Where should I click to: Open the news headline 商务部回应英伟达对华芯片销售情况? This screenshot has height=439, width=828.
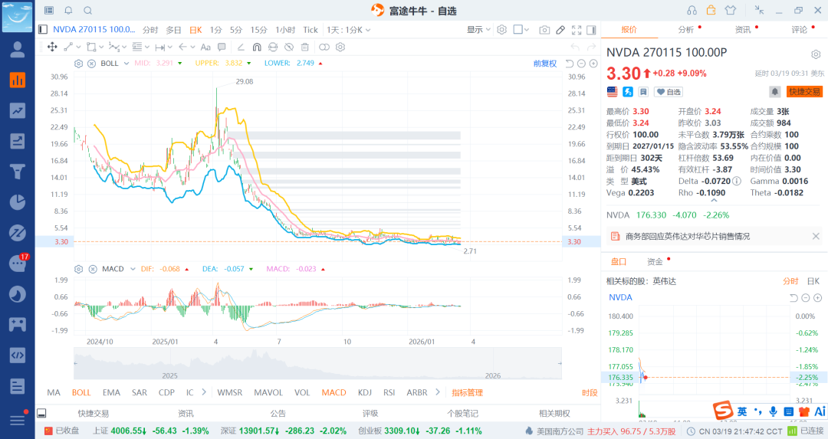pos(688,237)
